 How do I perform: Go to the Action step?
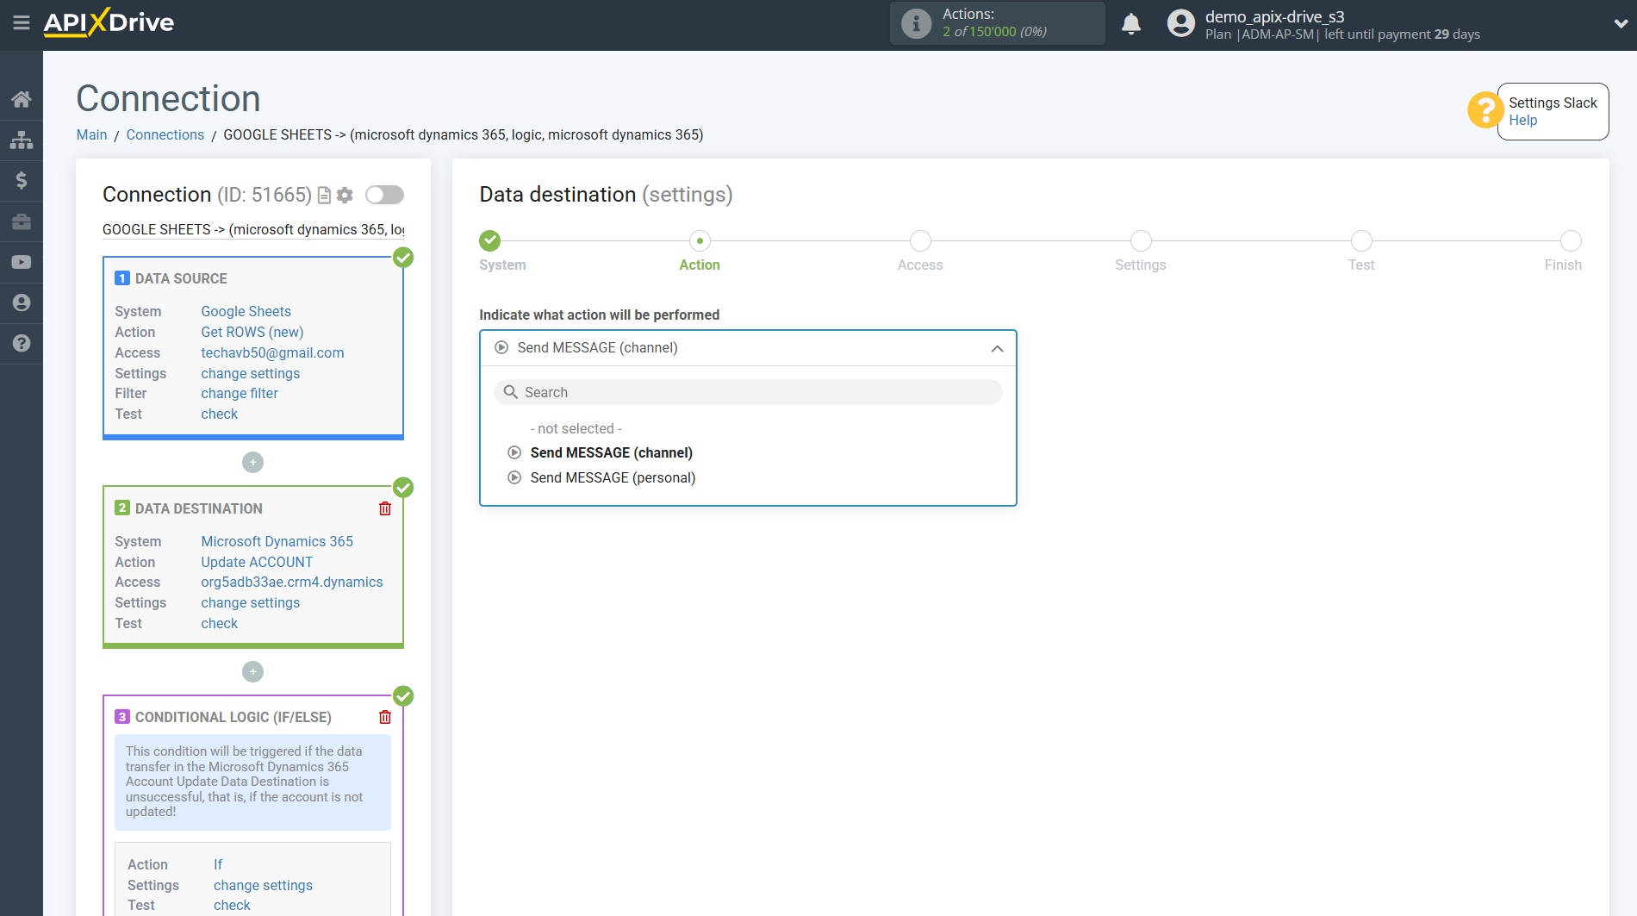coord(700,240)
